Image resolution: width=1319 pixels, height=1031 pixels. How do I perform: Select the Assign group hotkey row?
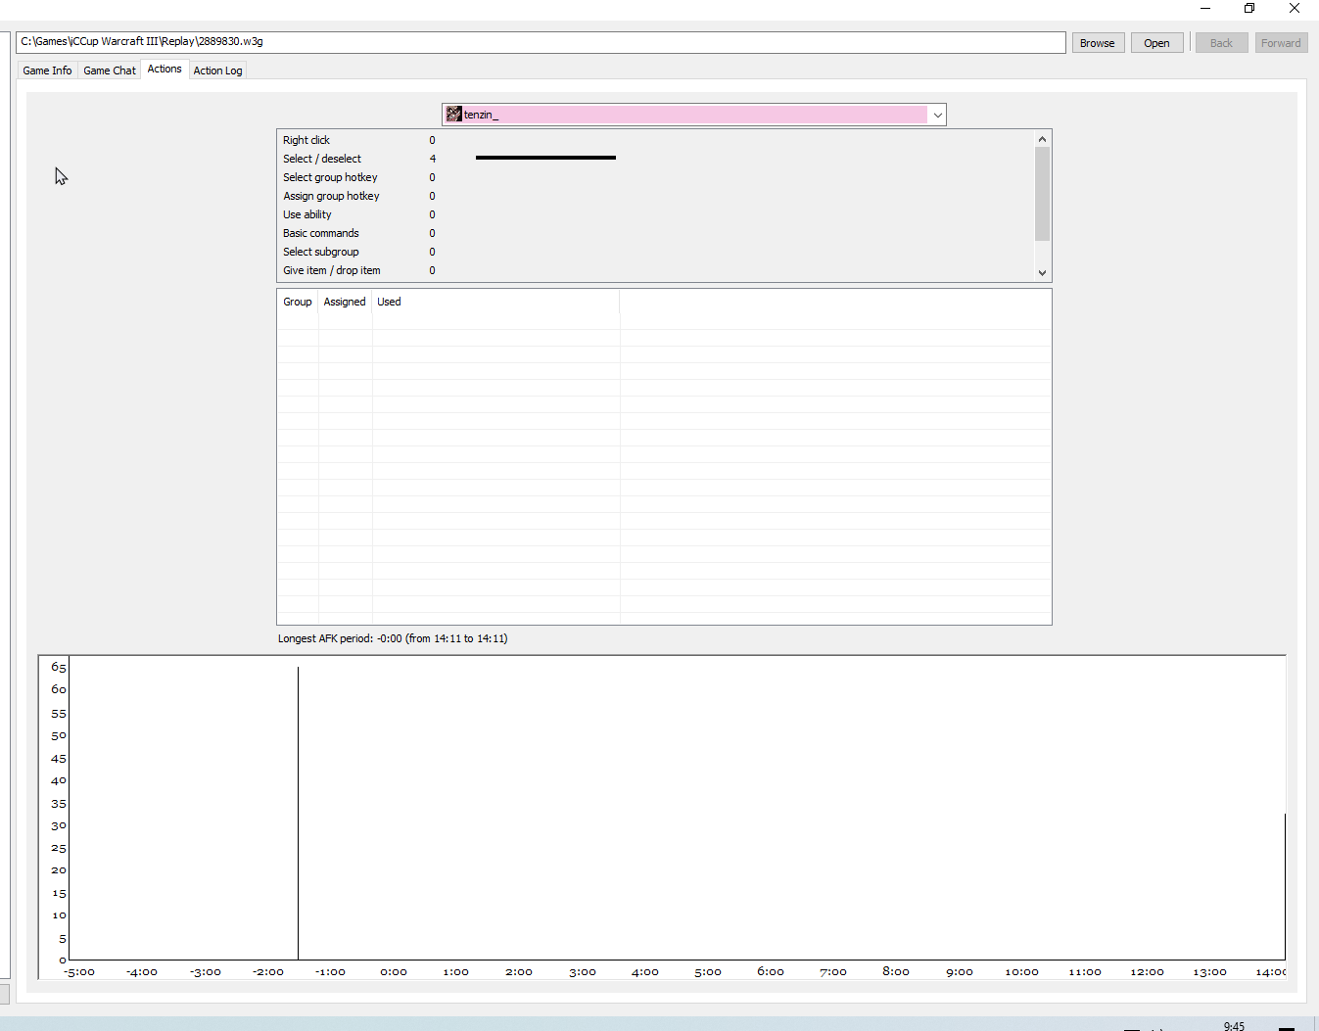[x=655, y=196]
